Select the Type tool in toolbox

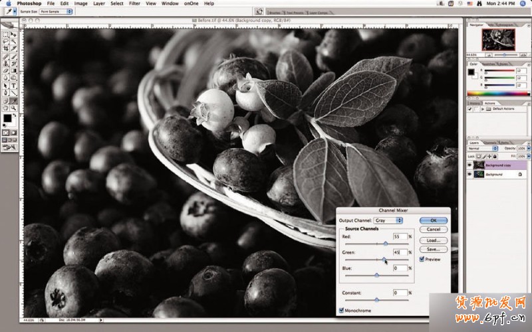point(13,86)
